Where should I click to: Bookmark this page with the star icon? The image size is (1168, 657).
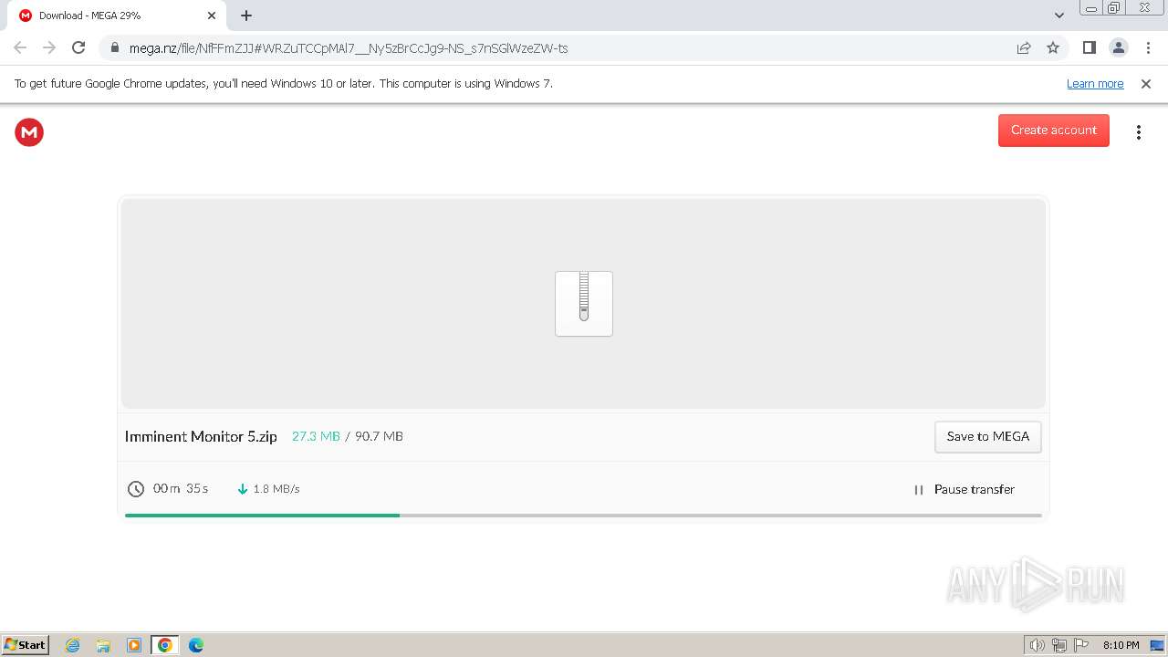(x=1053, y=48)
